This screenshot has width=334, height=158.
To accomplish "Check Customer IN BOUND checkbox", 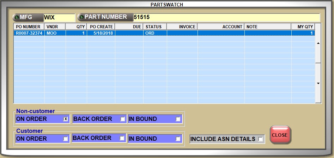I will 178,139.
